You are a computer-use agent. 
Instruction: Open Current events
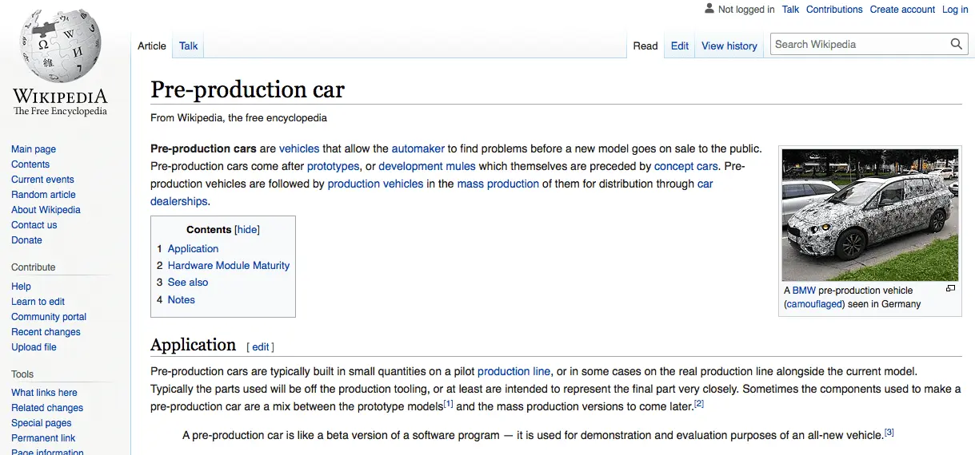coord(42,180)
